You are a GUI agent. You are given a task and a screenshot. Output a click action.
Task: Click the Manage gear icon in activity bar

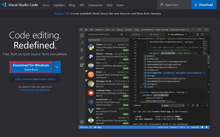[82, 122]
